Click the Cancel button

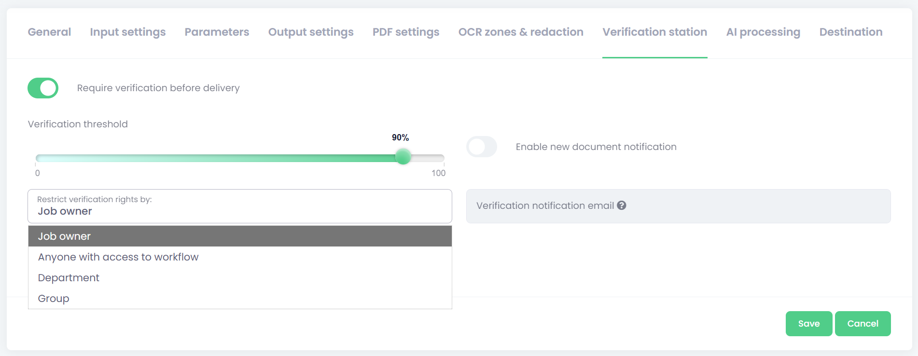click(x=862, y=324)
